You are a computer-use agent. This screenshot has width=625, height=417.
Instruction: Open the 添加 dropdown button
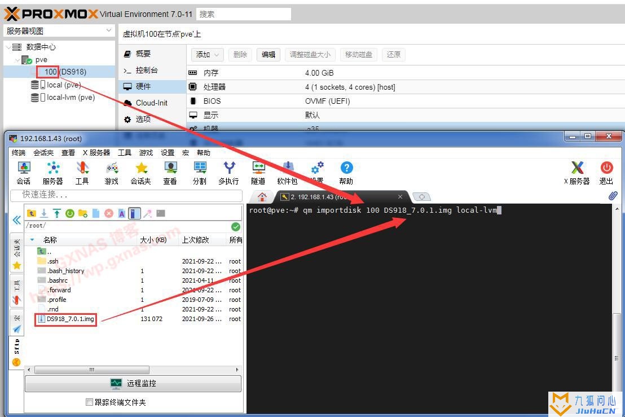coord(207,55)
